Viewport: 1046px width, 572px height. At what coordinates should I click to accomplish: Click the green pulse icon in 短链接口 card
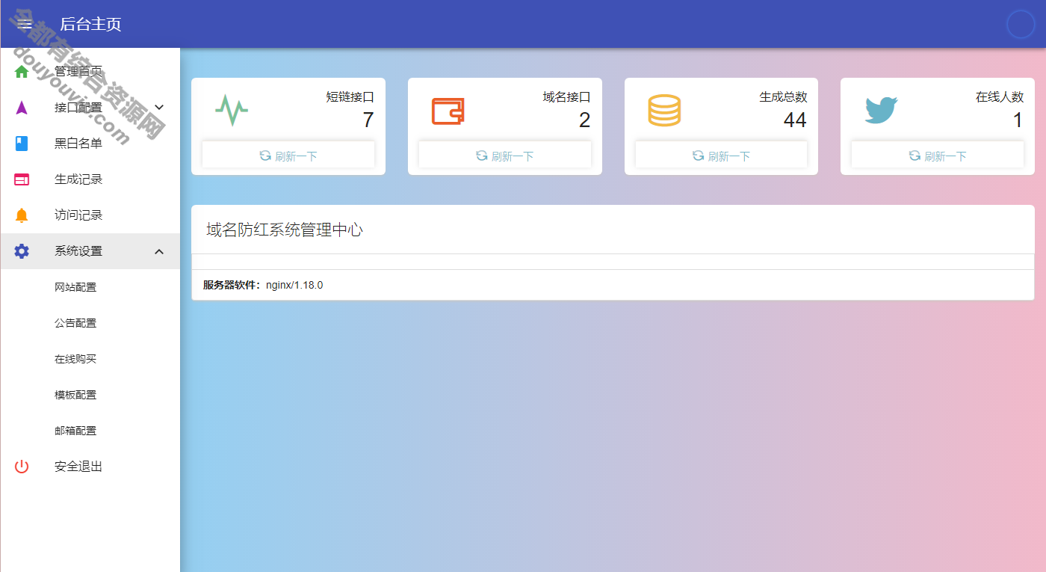pos(232,111)
